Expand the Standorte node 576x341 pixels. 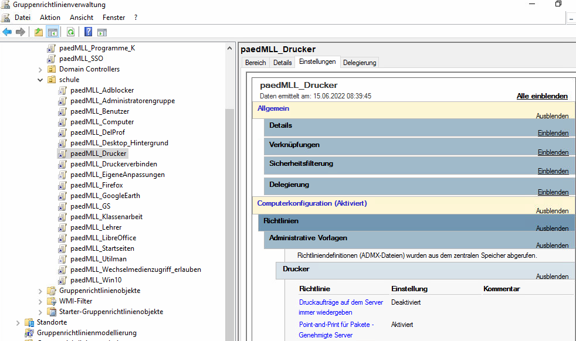click(18, 322)
